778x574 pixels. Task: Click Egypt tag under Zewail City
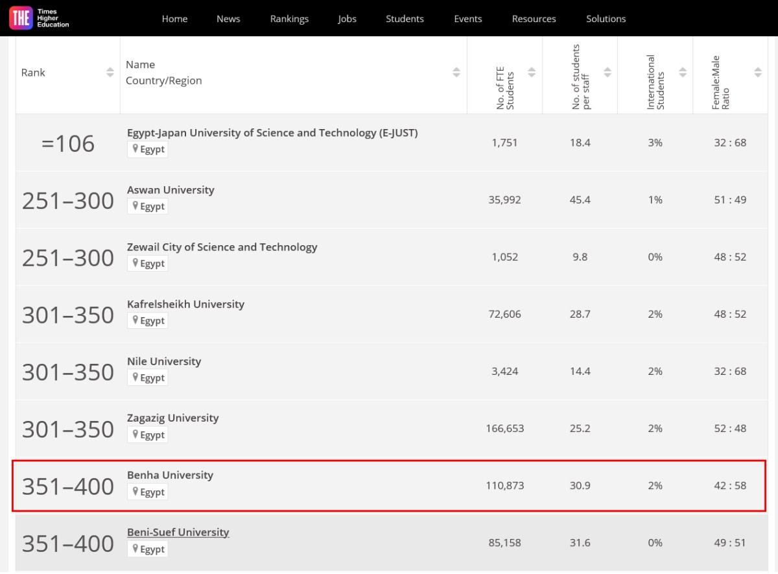148,263
